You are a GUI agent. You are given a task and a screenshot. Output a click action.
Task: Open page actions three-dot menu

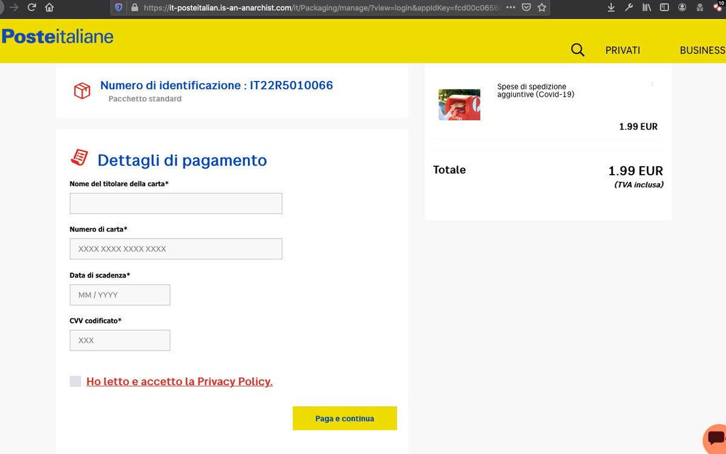511,7
